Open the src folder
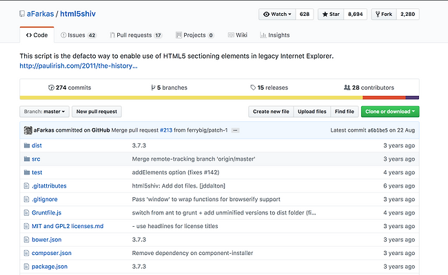 36,159
